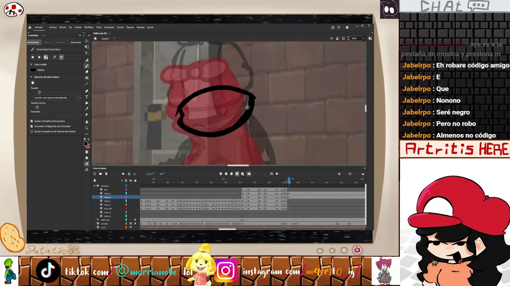510x286 pixels.
Task: Open the timeline panel options menu
Action: 364,168
